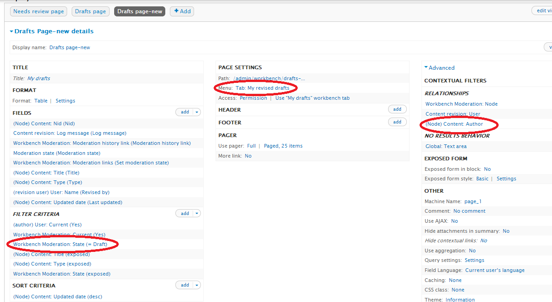This screenshot has width=552, height=302.
Task: Edit the machine name page_1
Action: click(473, 201)
